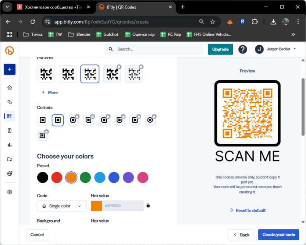The width and height of the screenshot is (306, 245).
Task: Open the Links section from the sidebar
Action: pyautogui.click(x=10, y=102)
